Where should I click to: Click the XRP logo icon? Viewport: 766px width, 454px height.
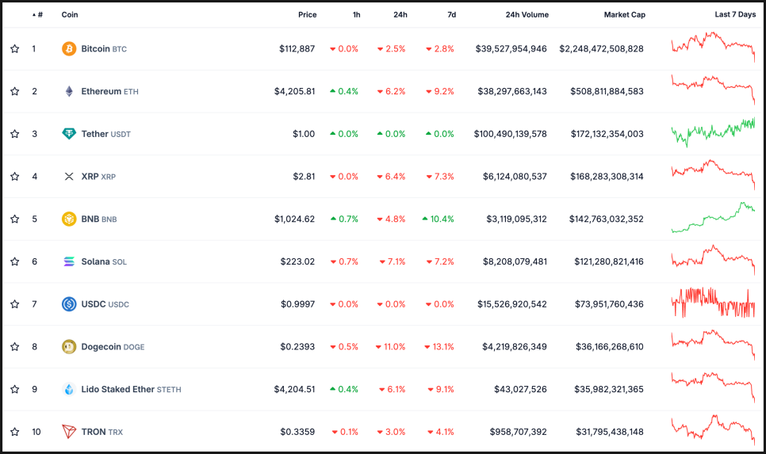[69, 176]
